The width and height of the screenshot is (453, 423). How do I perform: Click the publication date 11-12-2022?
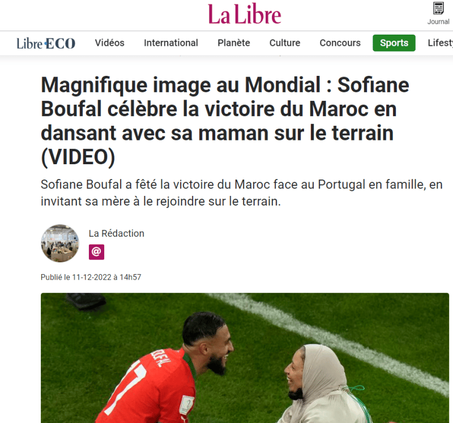click(92, 277)
